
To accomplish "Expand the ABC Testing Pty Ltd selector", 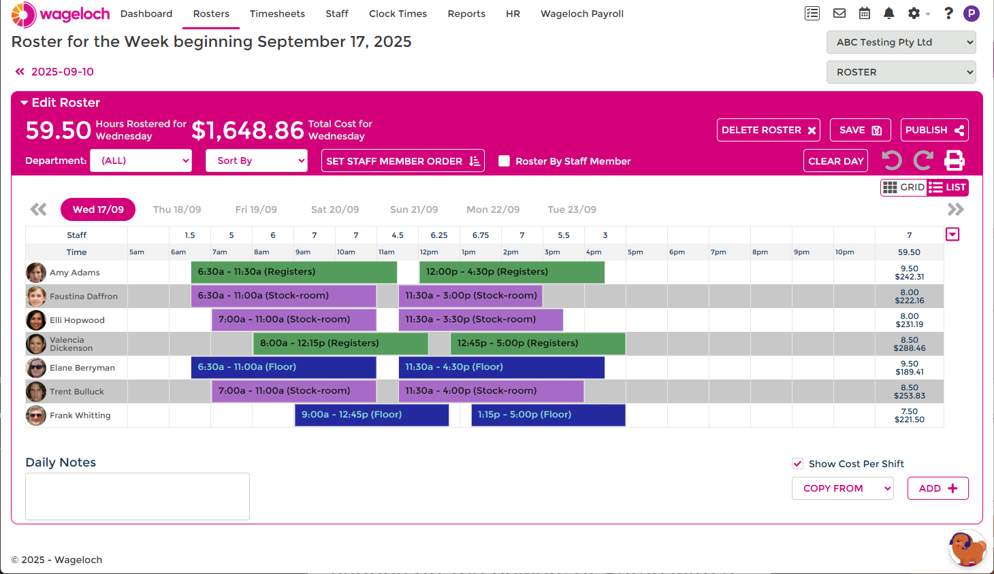I will [901, 42].
